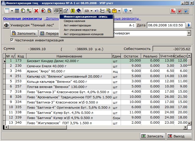Select row Бисквит Киндер Делис 42.000 г

[x=96, y=61]
